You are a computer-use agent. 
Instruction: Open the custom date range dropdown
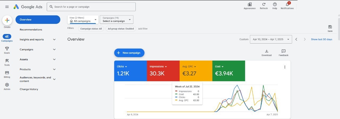tap(271, 39)
